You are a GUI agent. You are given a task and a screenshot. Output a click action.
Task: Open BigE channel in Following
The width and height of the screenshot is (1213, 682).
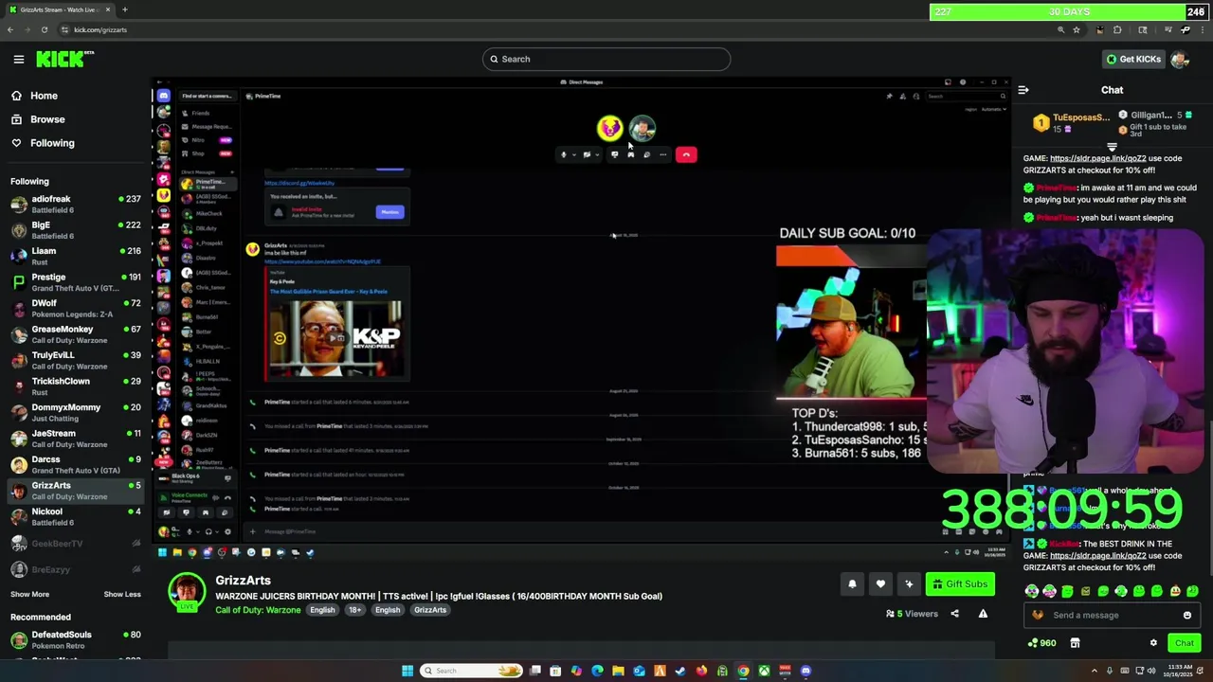click(76, 230)
